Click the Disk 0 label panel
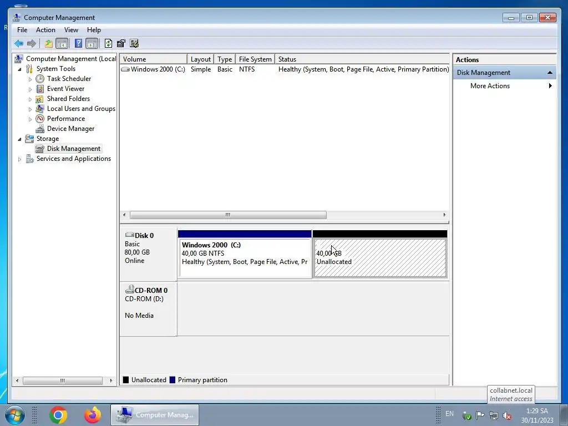 [x=148, y=253]
